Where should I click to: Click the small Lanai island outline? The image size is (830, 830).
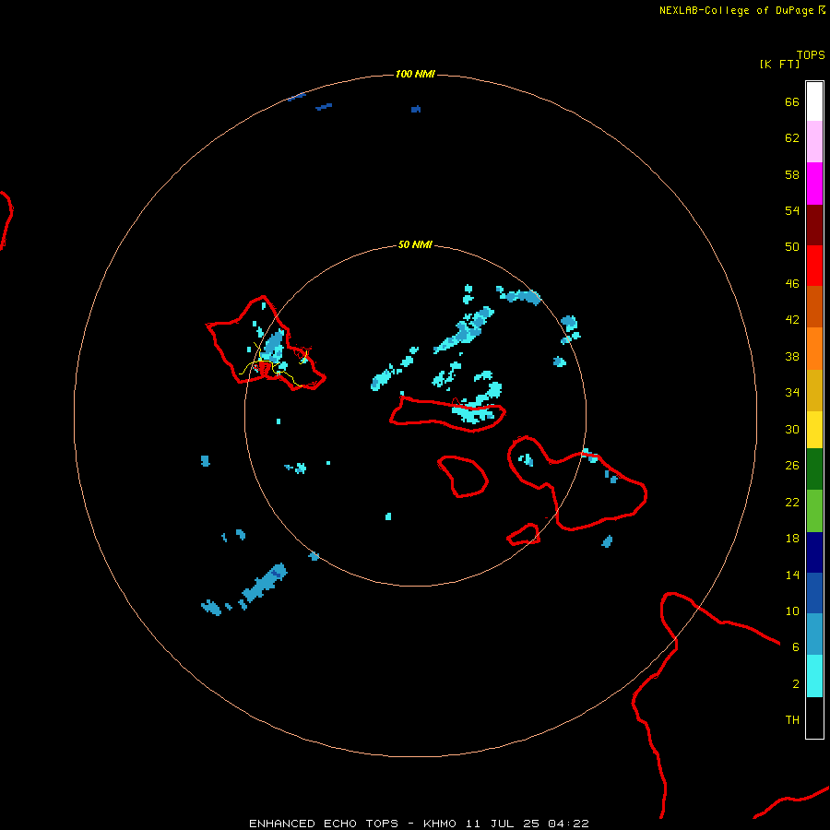(462, 477)
